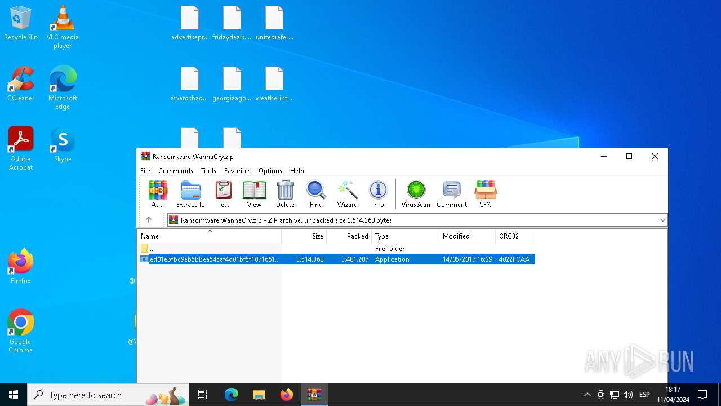Select the weatherint... desktop file

click(274, 85)
